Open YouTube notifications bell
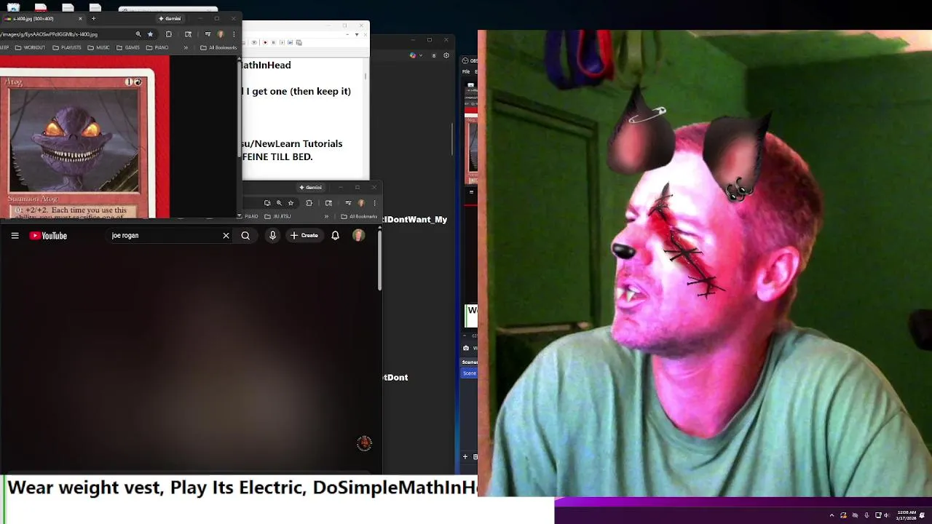Viewport: 932px width, 524px height. tap(335, 236)
